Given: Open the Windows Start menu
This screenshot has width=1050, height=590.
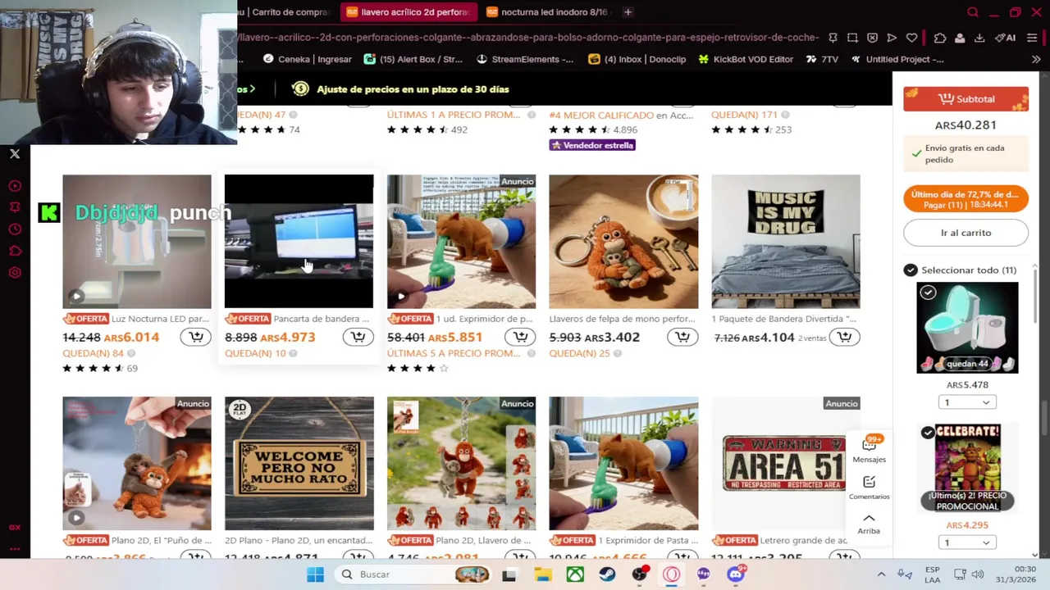Looking at the screenshot, I should coord(315,574).
